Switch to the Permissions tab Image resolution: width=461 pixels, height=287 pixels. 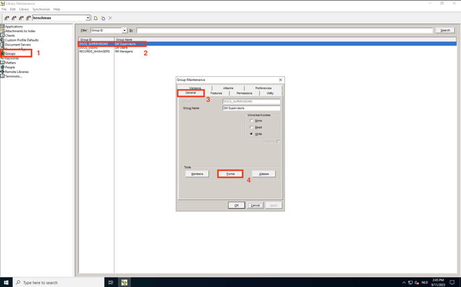244,93
